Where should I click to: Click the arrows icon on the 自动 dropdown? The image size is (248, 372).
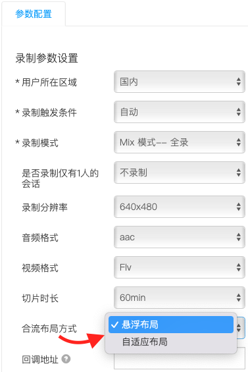[x=239, y=112]
